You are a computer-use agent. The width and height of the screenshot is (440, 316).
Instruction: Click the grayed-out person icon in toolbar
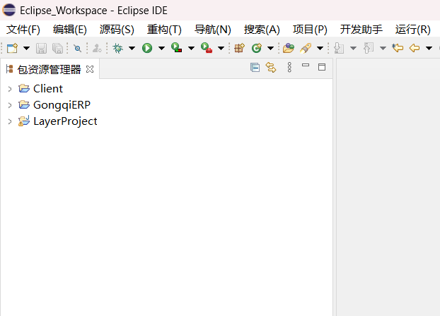pyautogui.click(x=97, y=48)
